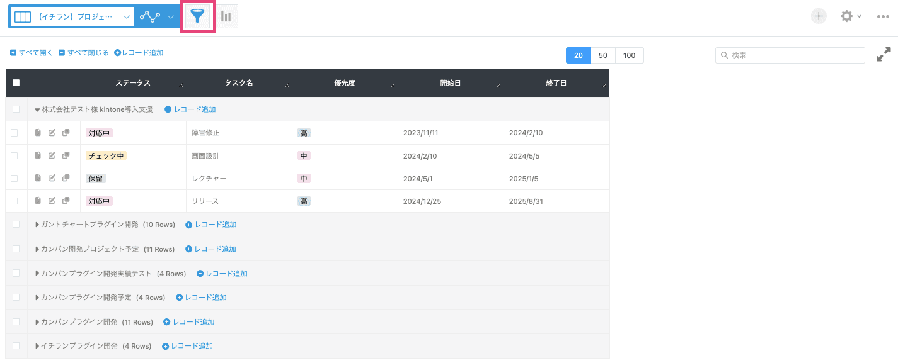The image size is (898, 363).
Task: Open the gear settings icon
Action: [847, 16]
